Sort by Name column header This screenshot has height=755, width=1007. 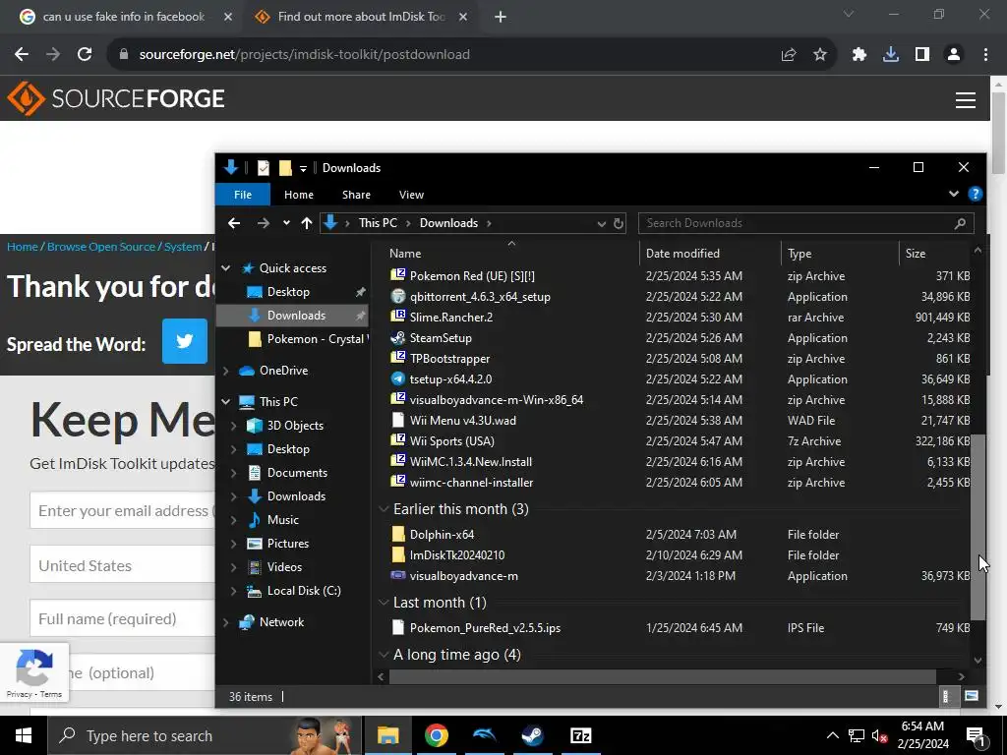click(x=510, y=253)
